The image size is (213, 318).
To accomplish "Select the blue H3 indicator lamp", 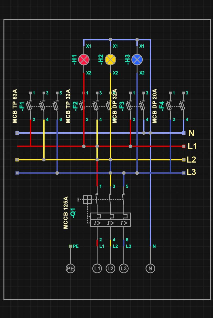I will (137, 59).
